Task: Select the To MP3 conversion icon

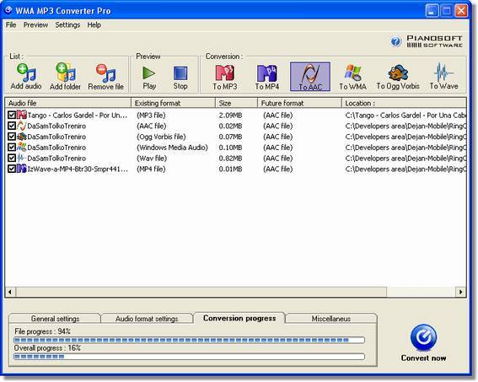Action: (225, 77)
